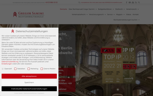
Task: Click the red Datenschutzerklärung link in text
Action: coord(10,62)
